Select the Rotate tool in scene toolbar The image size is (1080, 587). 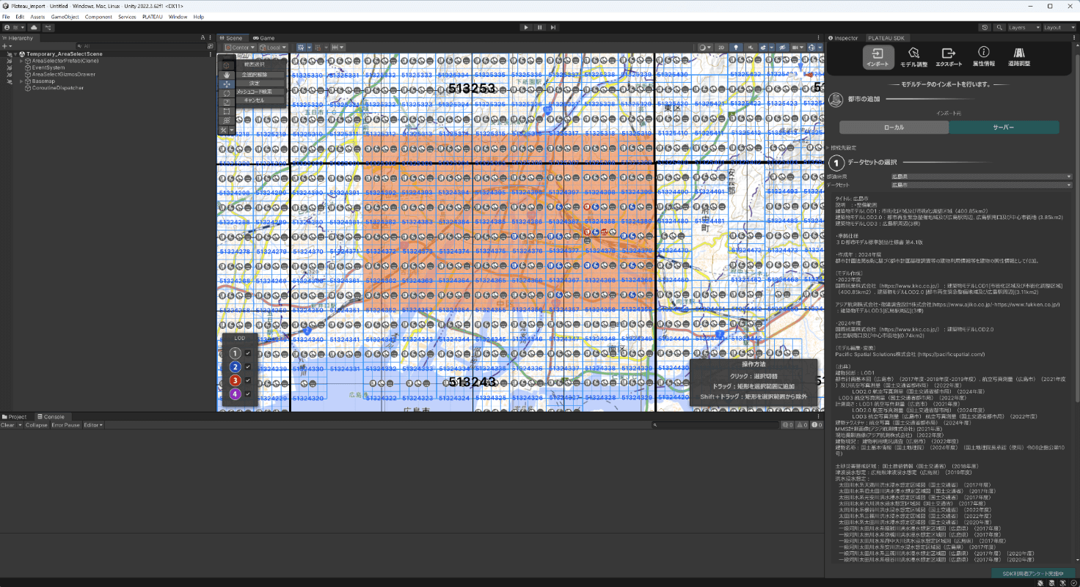click(227, 93)
